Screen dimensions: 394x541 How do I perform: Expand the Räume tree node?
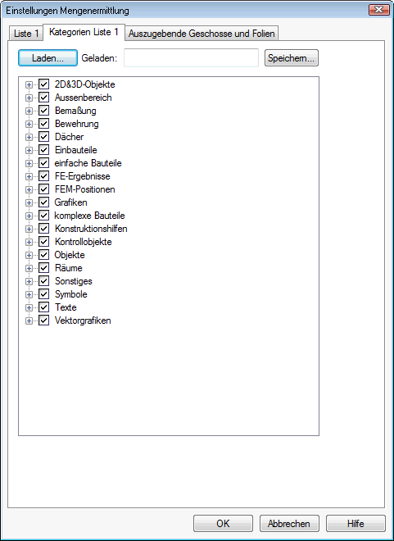point(29,268)
